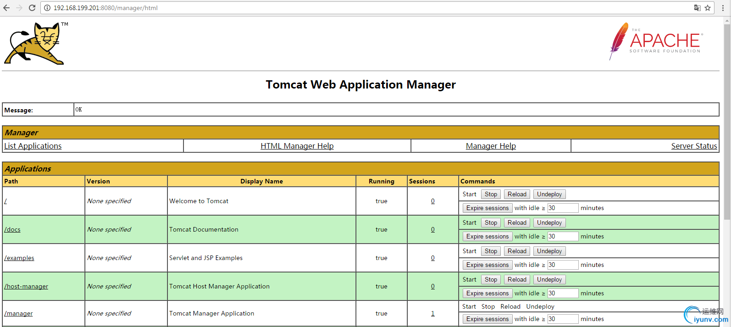Screen dimensions: 731x327
Task: Reload the /examples application
Action: (517, 251)
